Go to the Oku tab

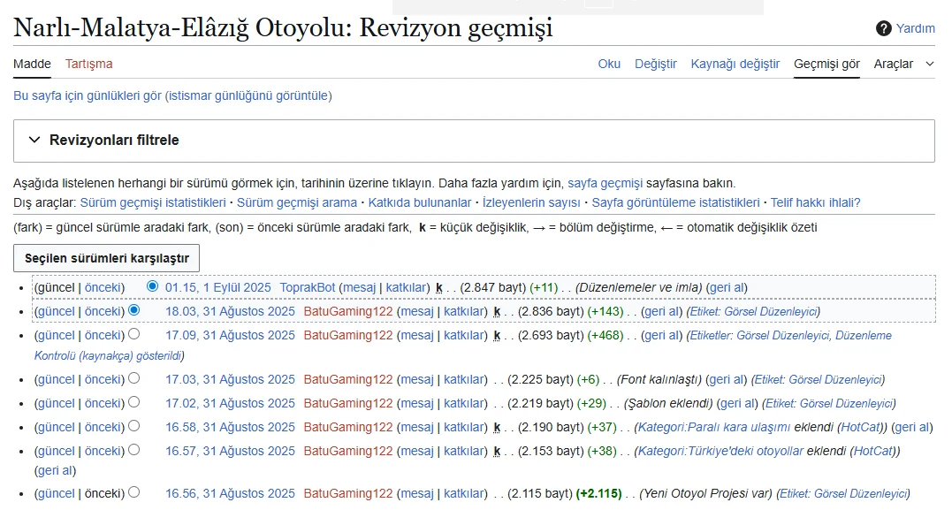tap(609, 64)
